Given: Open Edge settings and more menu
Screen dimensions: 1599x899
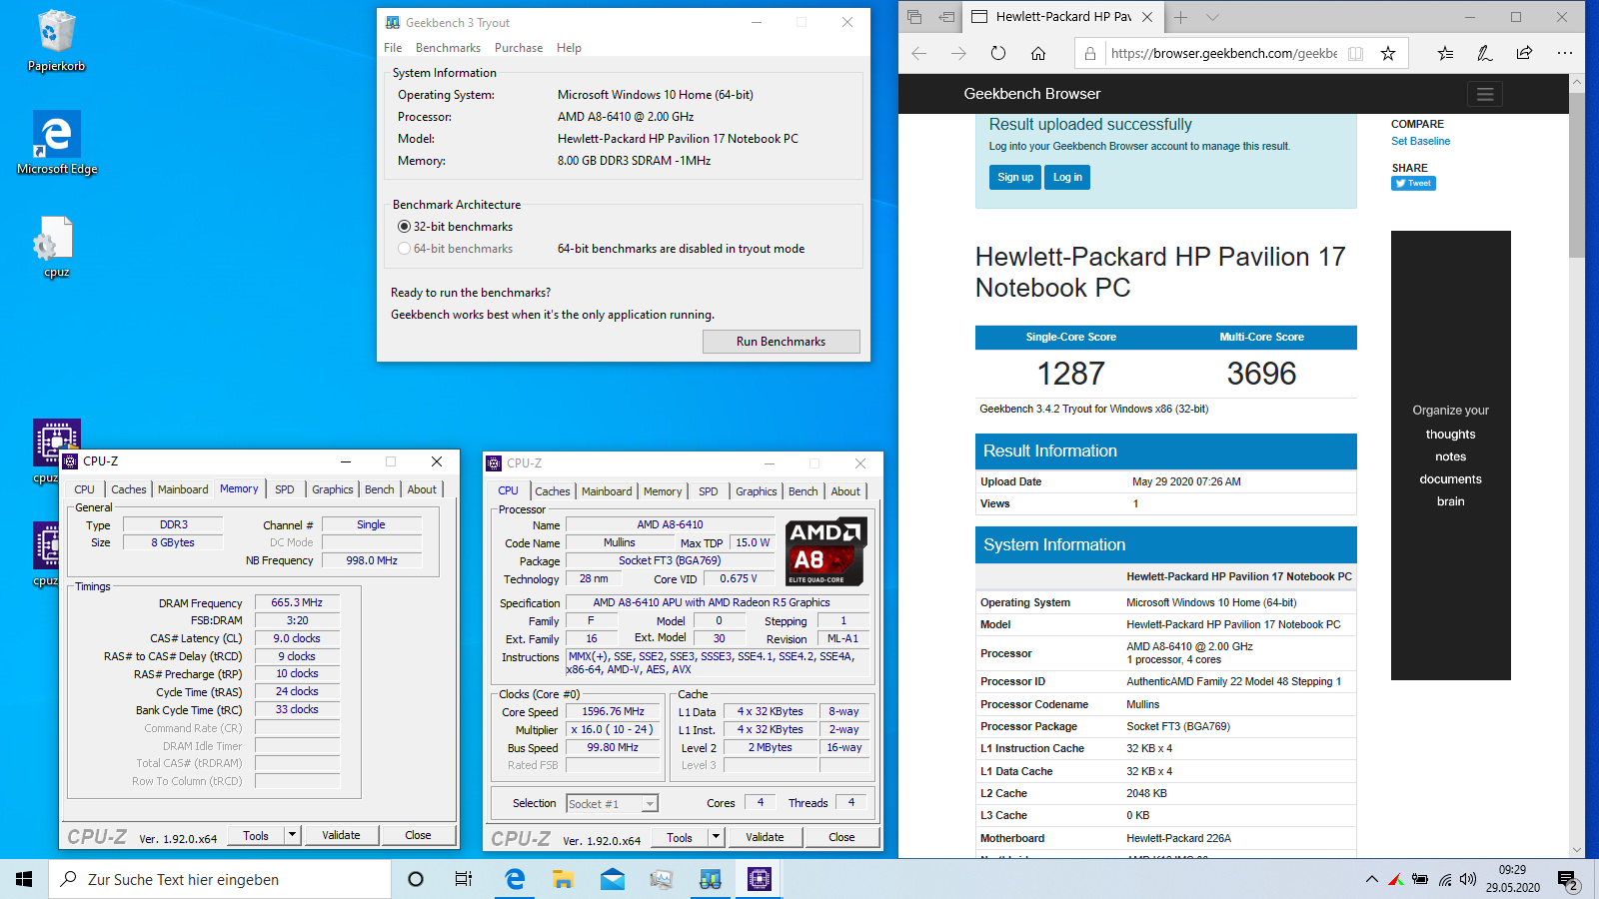Looking at the screenshot, I should pos(1565,54).
